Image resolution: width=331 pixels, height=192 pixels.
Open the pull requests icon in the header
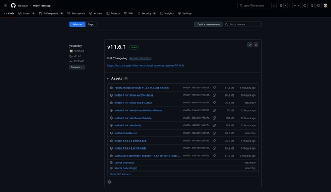click(312, 6)
